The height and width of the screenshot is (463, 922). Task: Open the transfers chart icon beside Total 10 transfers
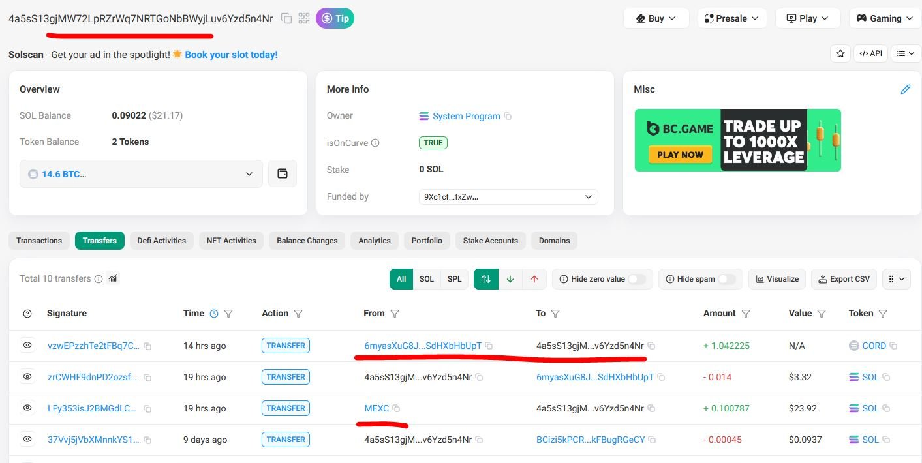[x=113, y=278]
